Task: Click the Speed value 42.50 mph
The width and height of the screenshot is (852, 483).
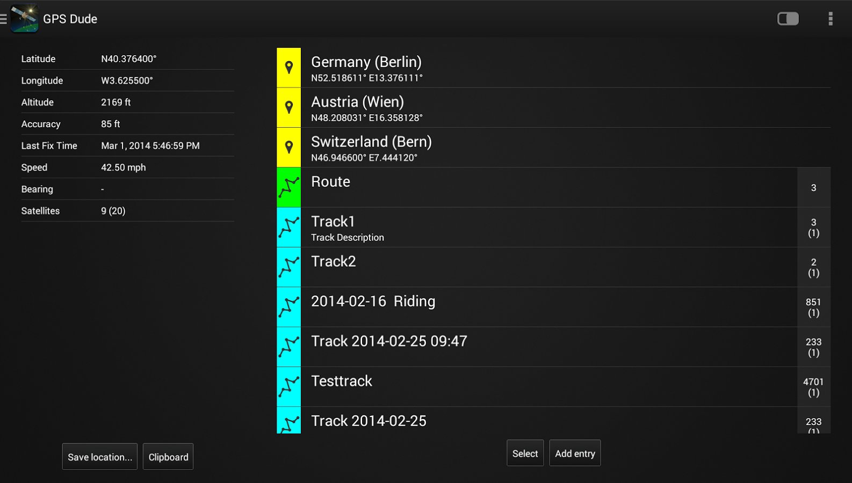Action: [124, 167]
